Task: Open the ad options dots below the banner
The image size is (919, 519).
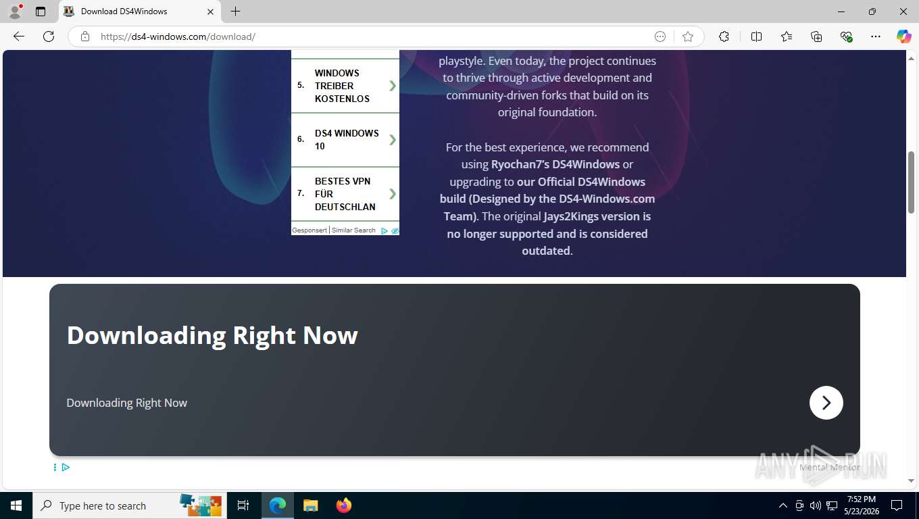Action: (55, 467)
